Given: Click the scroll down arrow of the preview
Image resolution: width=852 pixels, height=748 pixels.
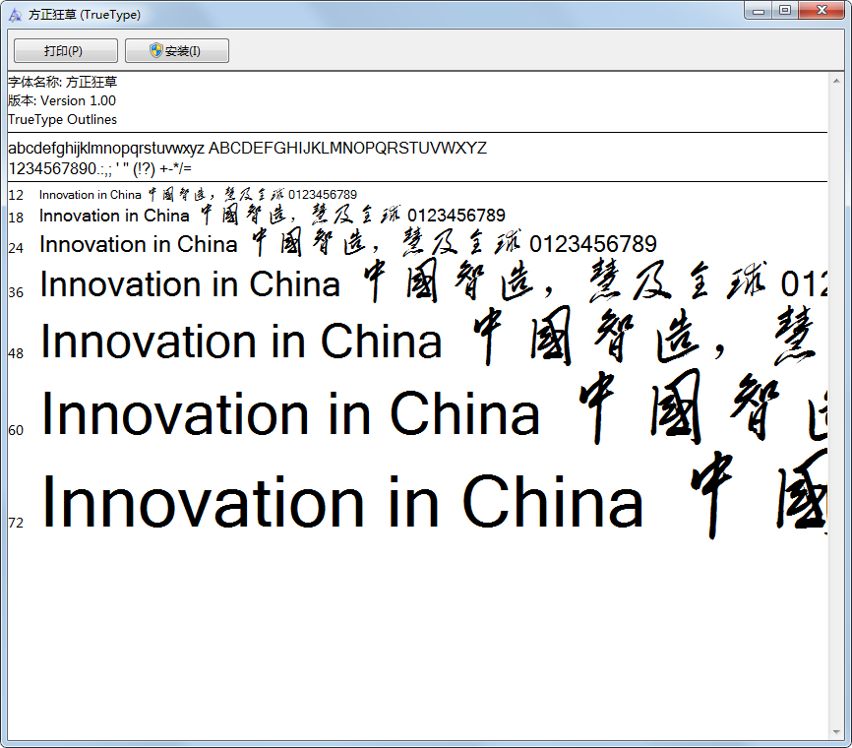Looking at the screenshot, I should click(x=836, y=732).
